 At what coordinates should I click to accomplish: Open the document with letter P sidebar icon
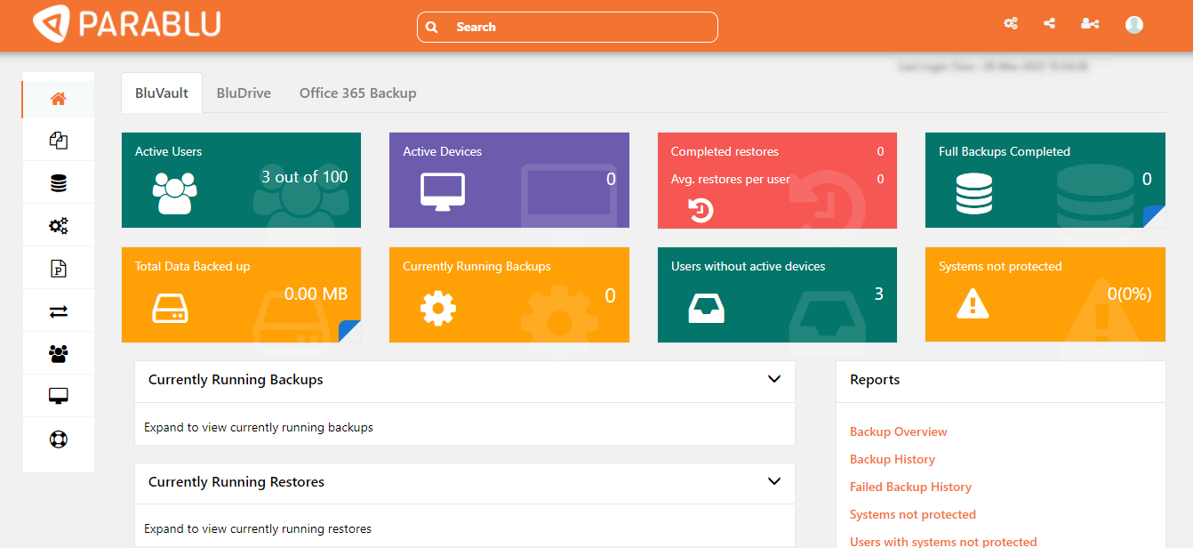pos(59,269)
